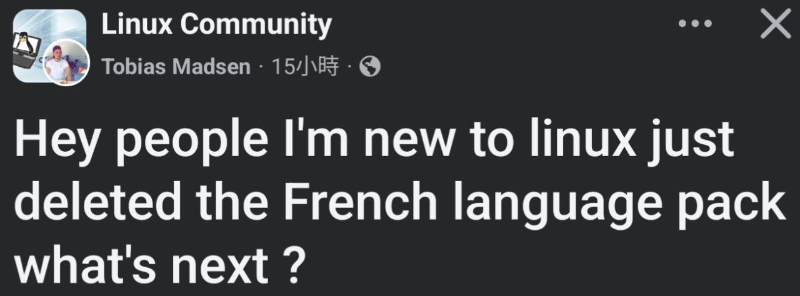This screenshot has width=800, height=296.
Task: Open the three-dot more options menu
Action: point(694,24)
